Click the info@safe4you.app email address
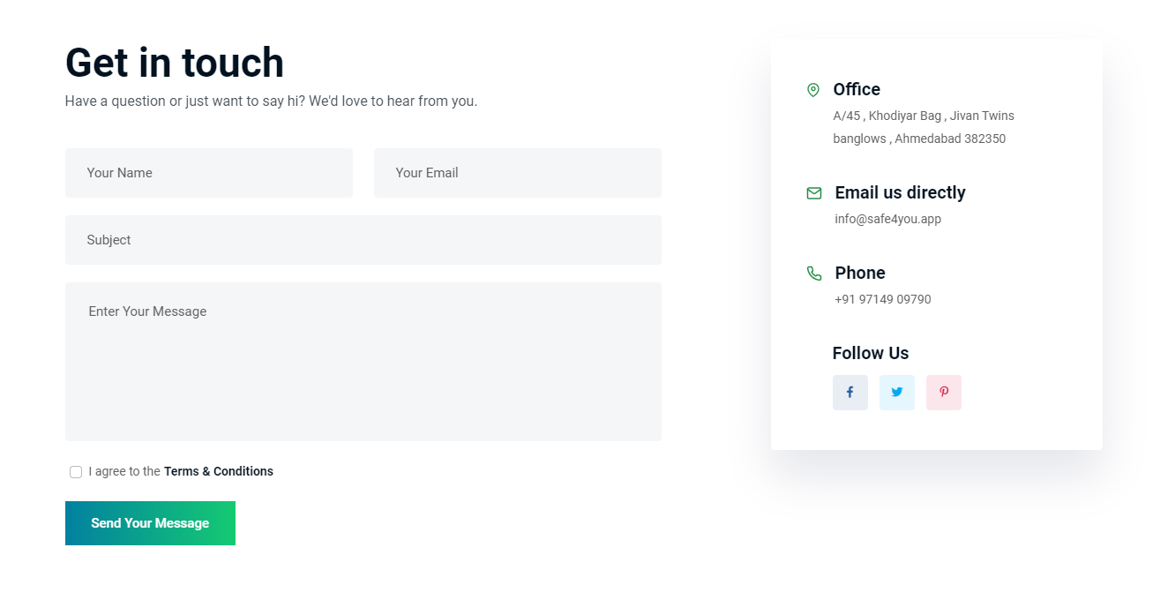The height and width of the screenshot is (600, 1160). (887, 219)
